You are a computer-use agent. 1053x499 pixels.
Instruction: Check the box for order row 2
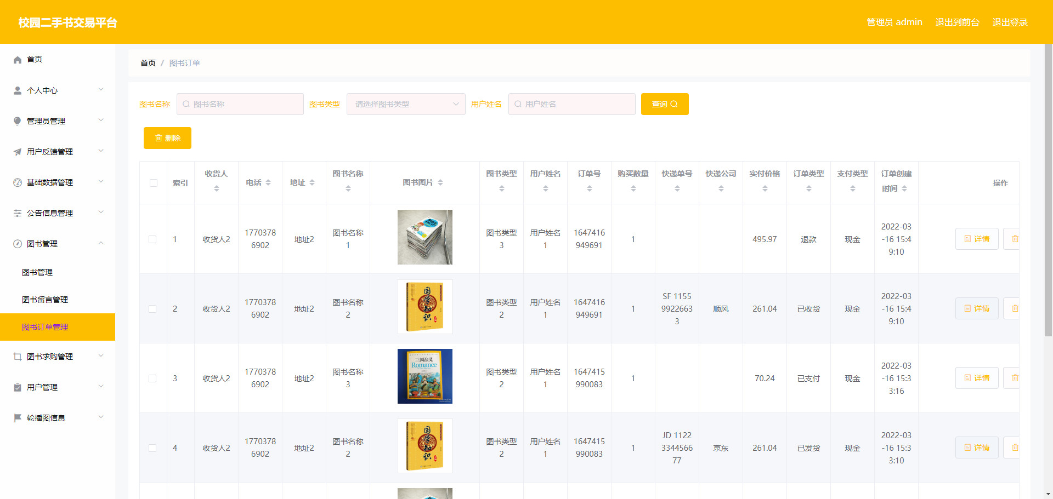pos(152,309)
